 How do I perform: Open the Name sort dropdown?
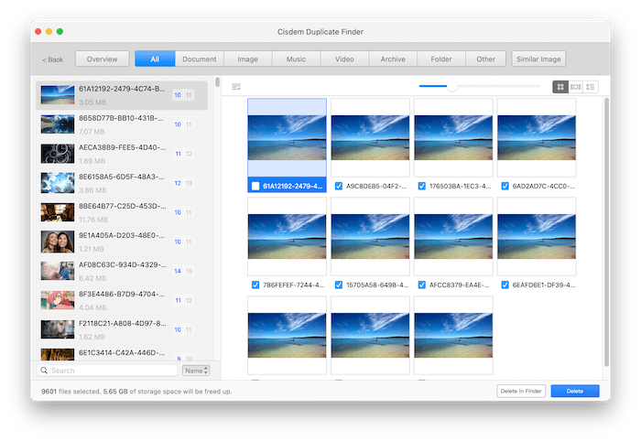(195, 371)
